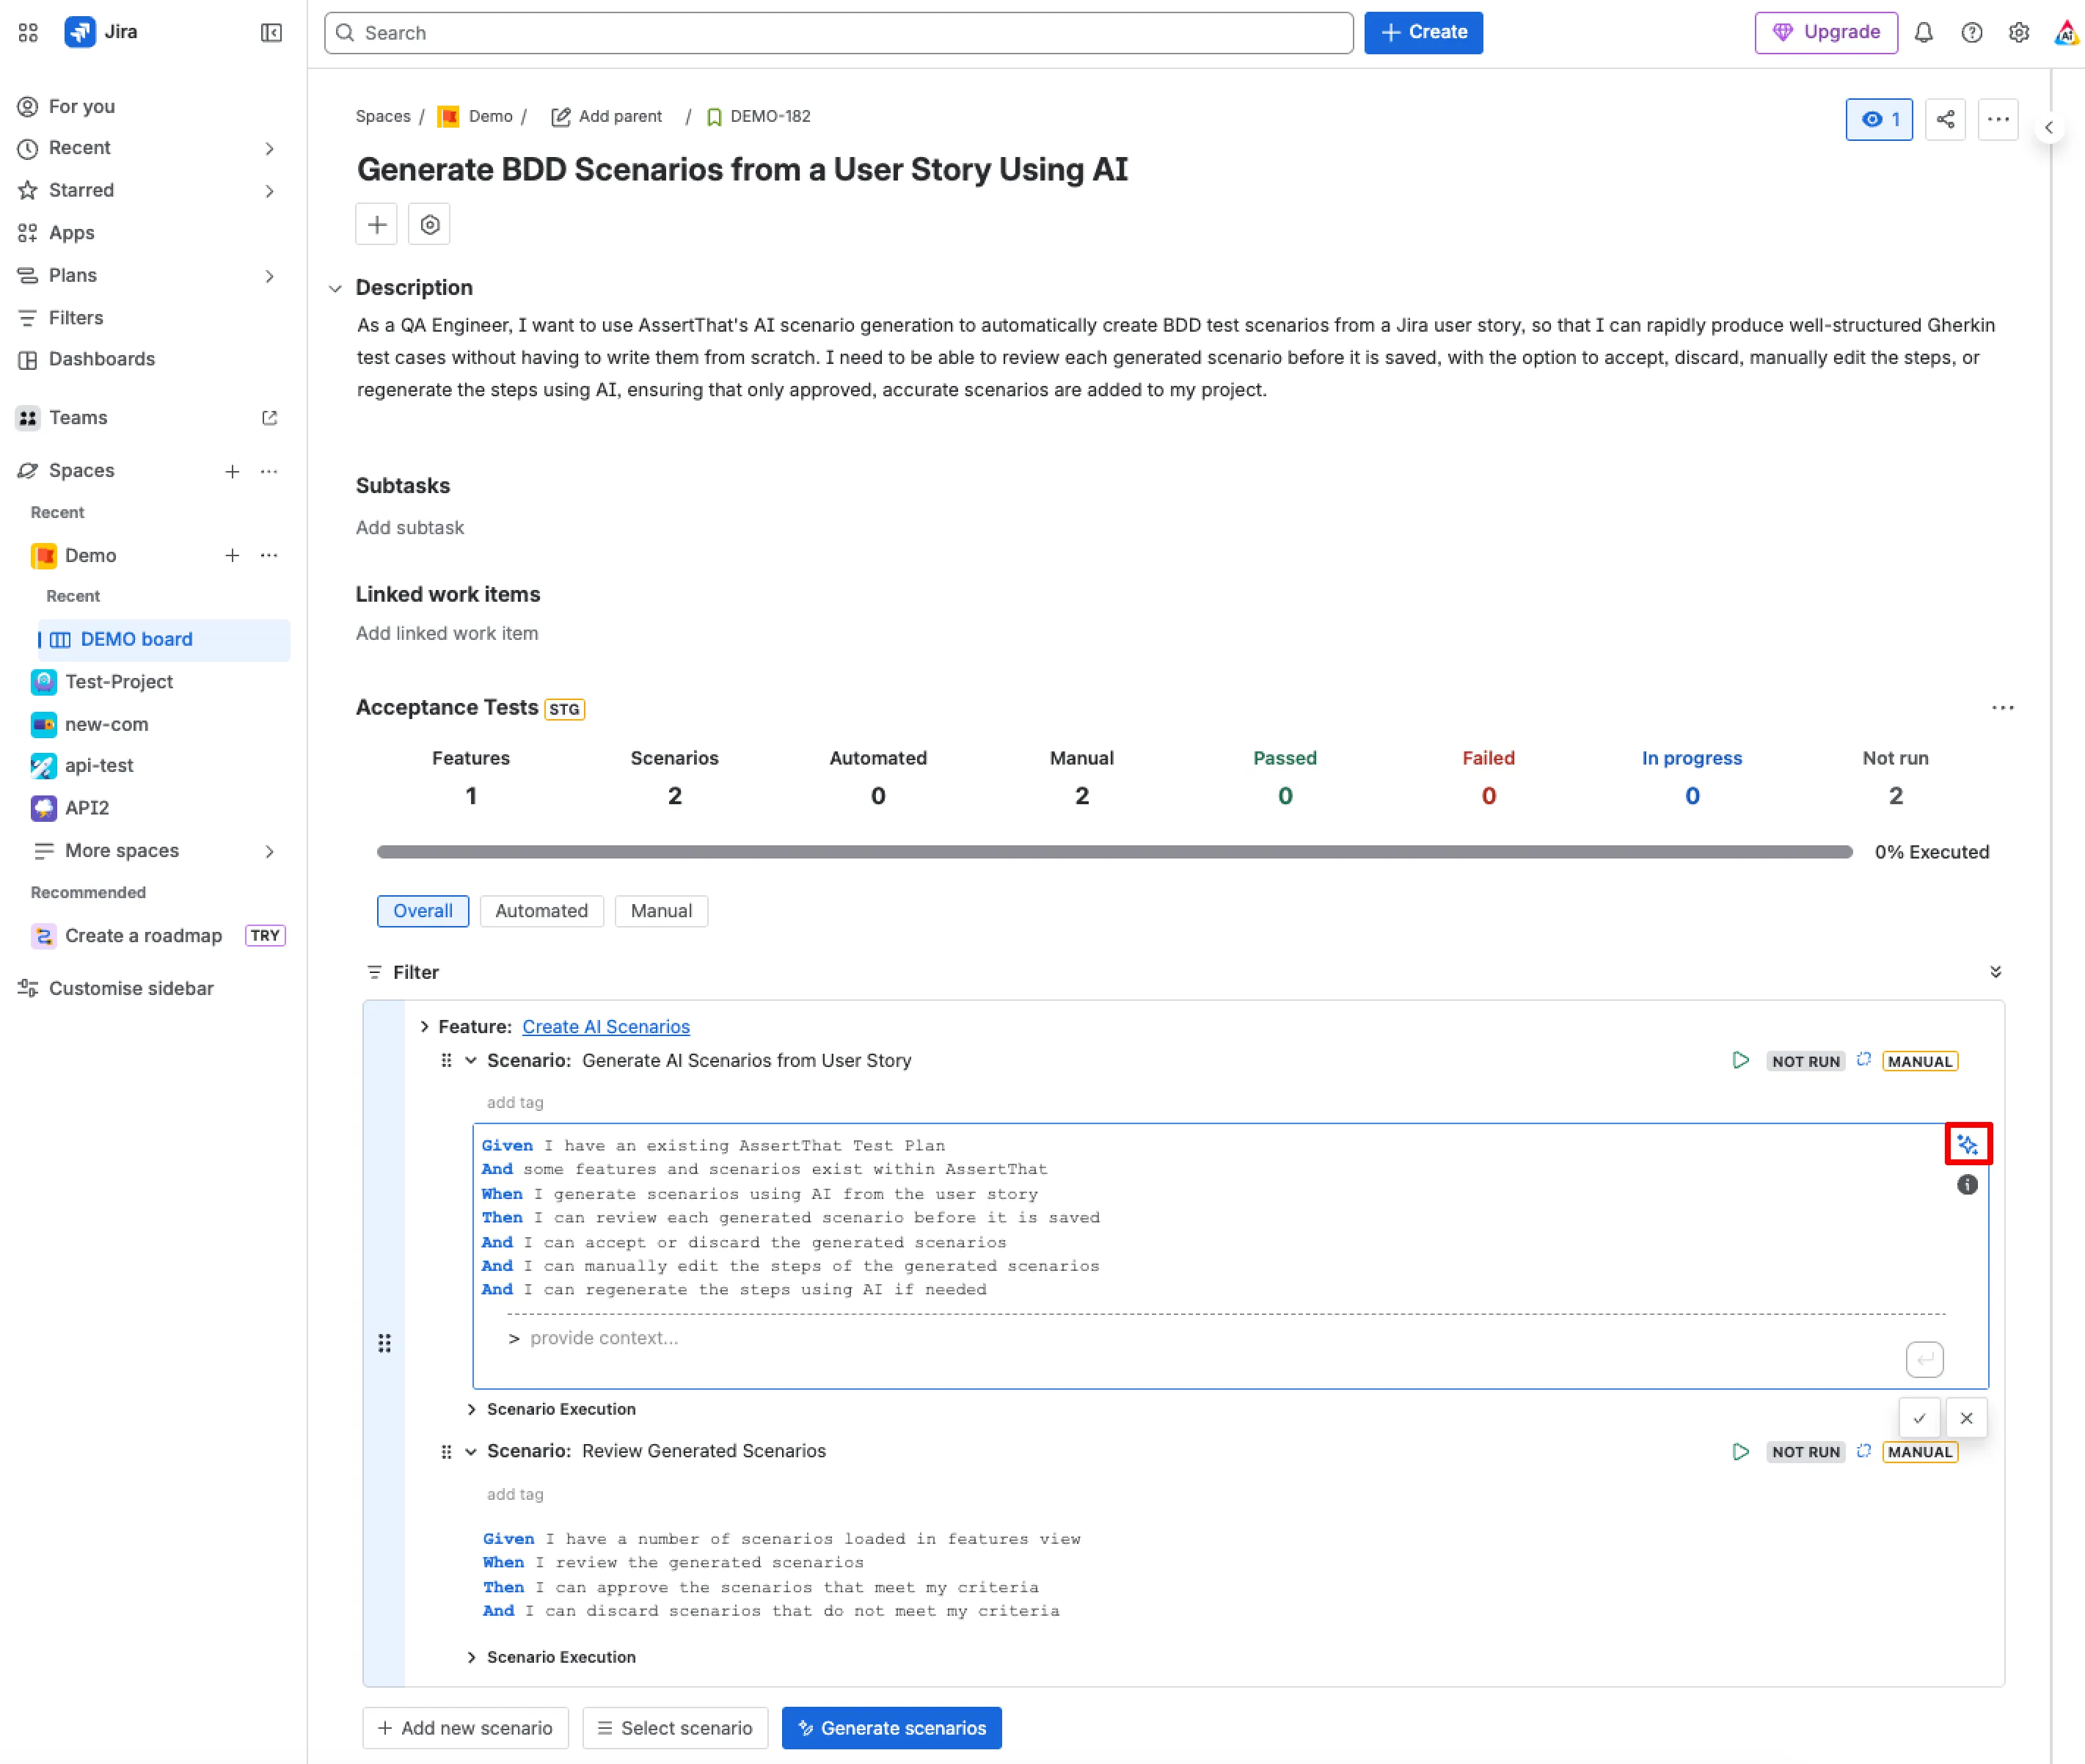The width and height of the screenshot is (2085, 1764).
Task: Toggle the watch eye button
Action: coord(1879,120)
